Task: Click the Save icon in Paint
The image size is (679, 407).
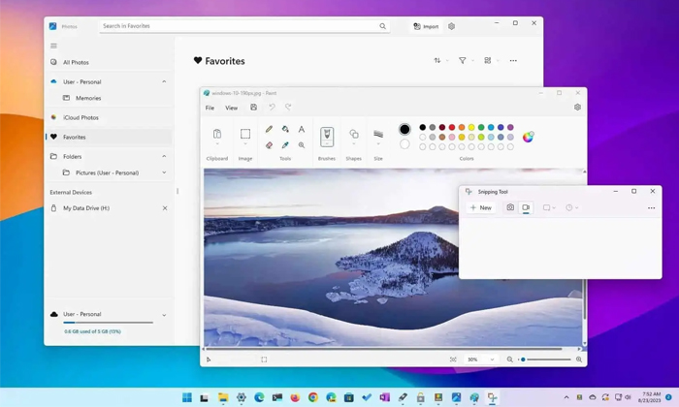Action: click(254, 108)
